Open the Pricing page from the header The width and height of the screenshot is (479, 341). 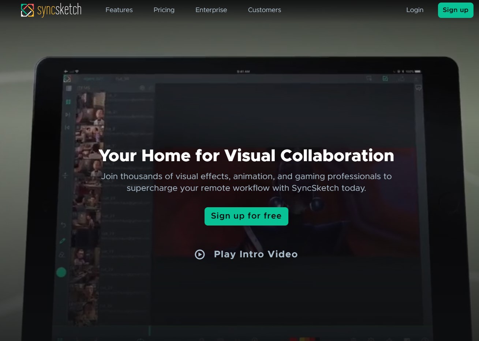164,10
